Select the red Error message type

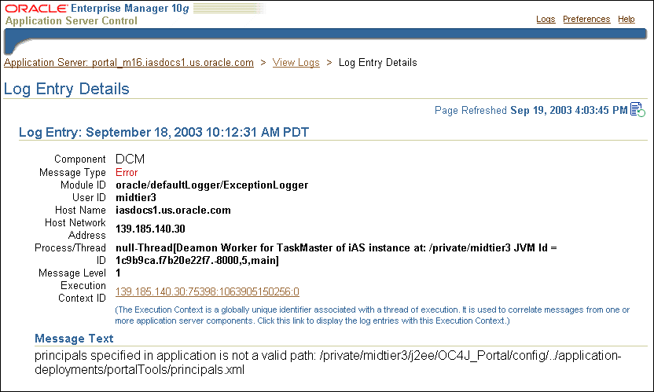[x=127, y=172]
